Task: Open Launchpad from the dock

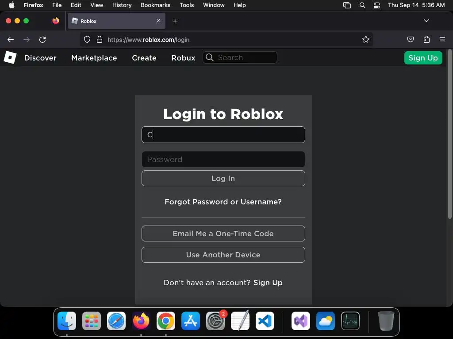Action: tap(92, 321)
